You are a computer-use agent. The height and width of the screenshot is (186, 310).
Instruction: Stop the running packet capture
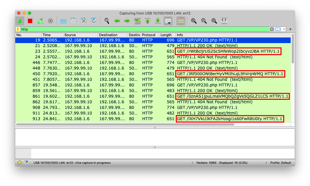30,21
